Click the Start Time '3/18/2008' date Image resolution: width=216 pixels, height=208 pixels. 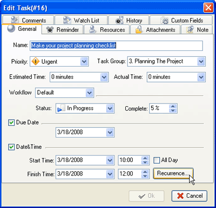[70, 160]
